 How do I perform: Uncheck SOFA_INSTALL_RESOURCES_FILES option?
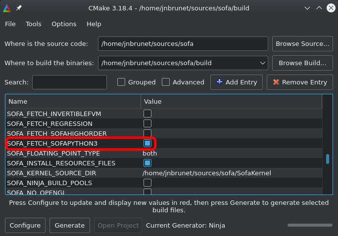[147, 163]
